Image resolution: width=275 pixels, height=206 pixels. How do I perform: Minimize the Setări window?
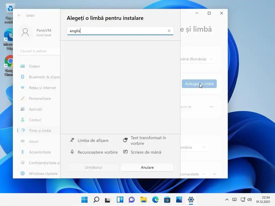click(197, 13)
